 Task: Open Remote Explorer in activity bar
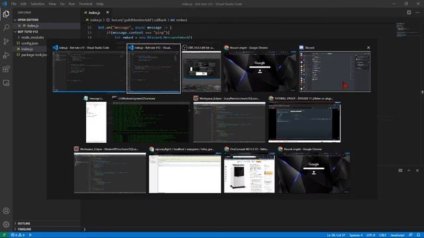click(6, 83)
